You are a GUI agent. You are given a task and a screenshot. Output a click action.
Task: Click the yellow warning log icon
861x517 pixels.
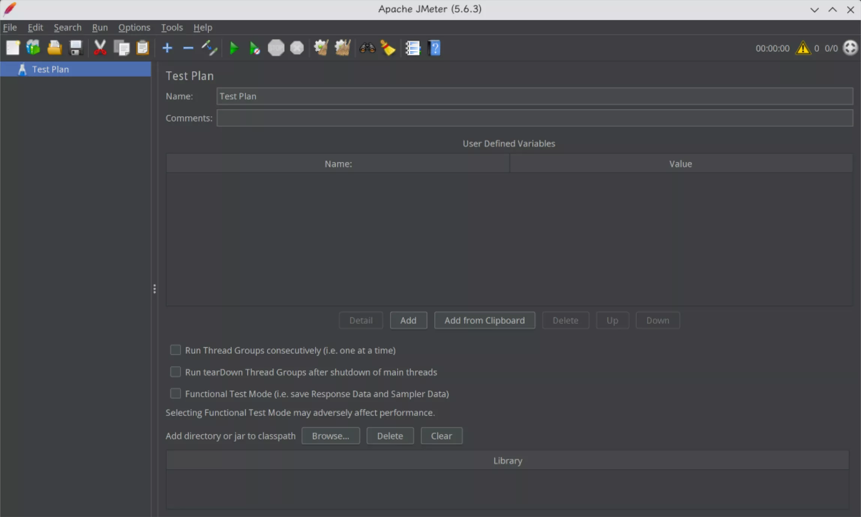click(x=803, y=48)
